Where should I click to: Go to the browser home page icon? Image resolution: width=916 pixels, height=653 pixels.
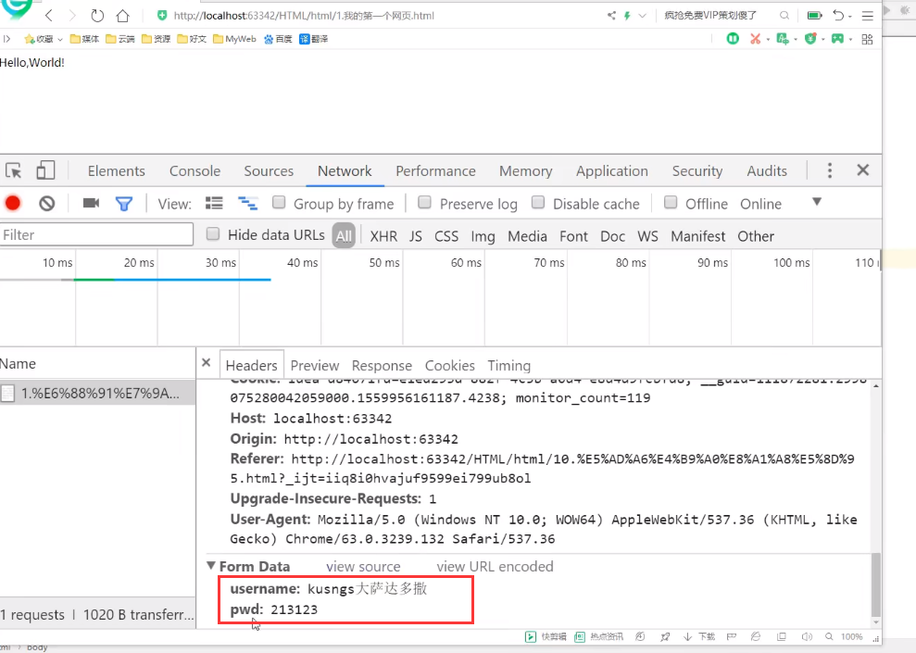[122, 16]
